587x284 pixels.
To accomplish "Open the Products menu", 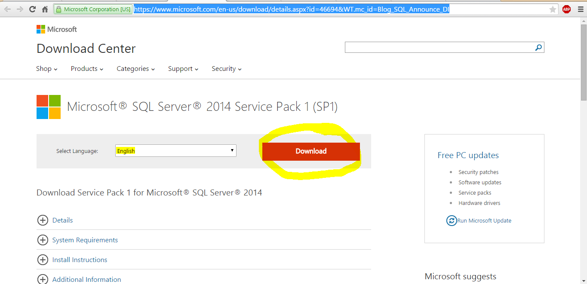I will pos(87,69).
